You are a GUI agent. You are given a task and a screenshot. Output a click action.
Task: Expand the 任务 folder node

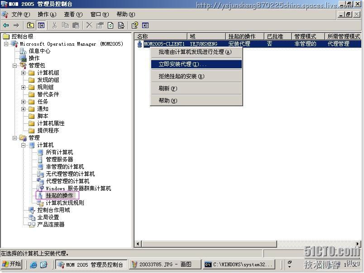(x=23, y=102)
